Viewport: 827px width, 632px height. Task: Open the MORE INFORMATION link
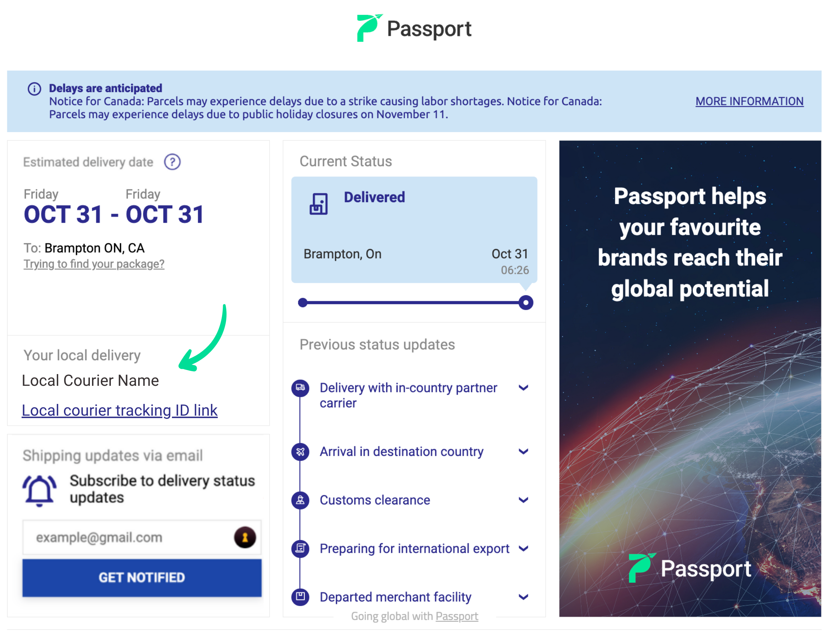(749, 101)
